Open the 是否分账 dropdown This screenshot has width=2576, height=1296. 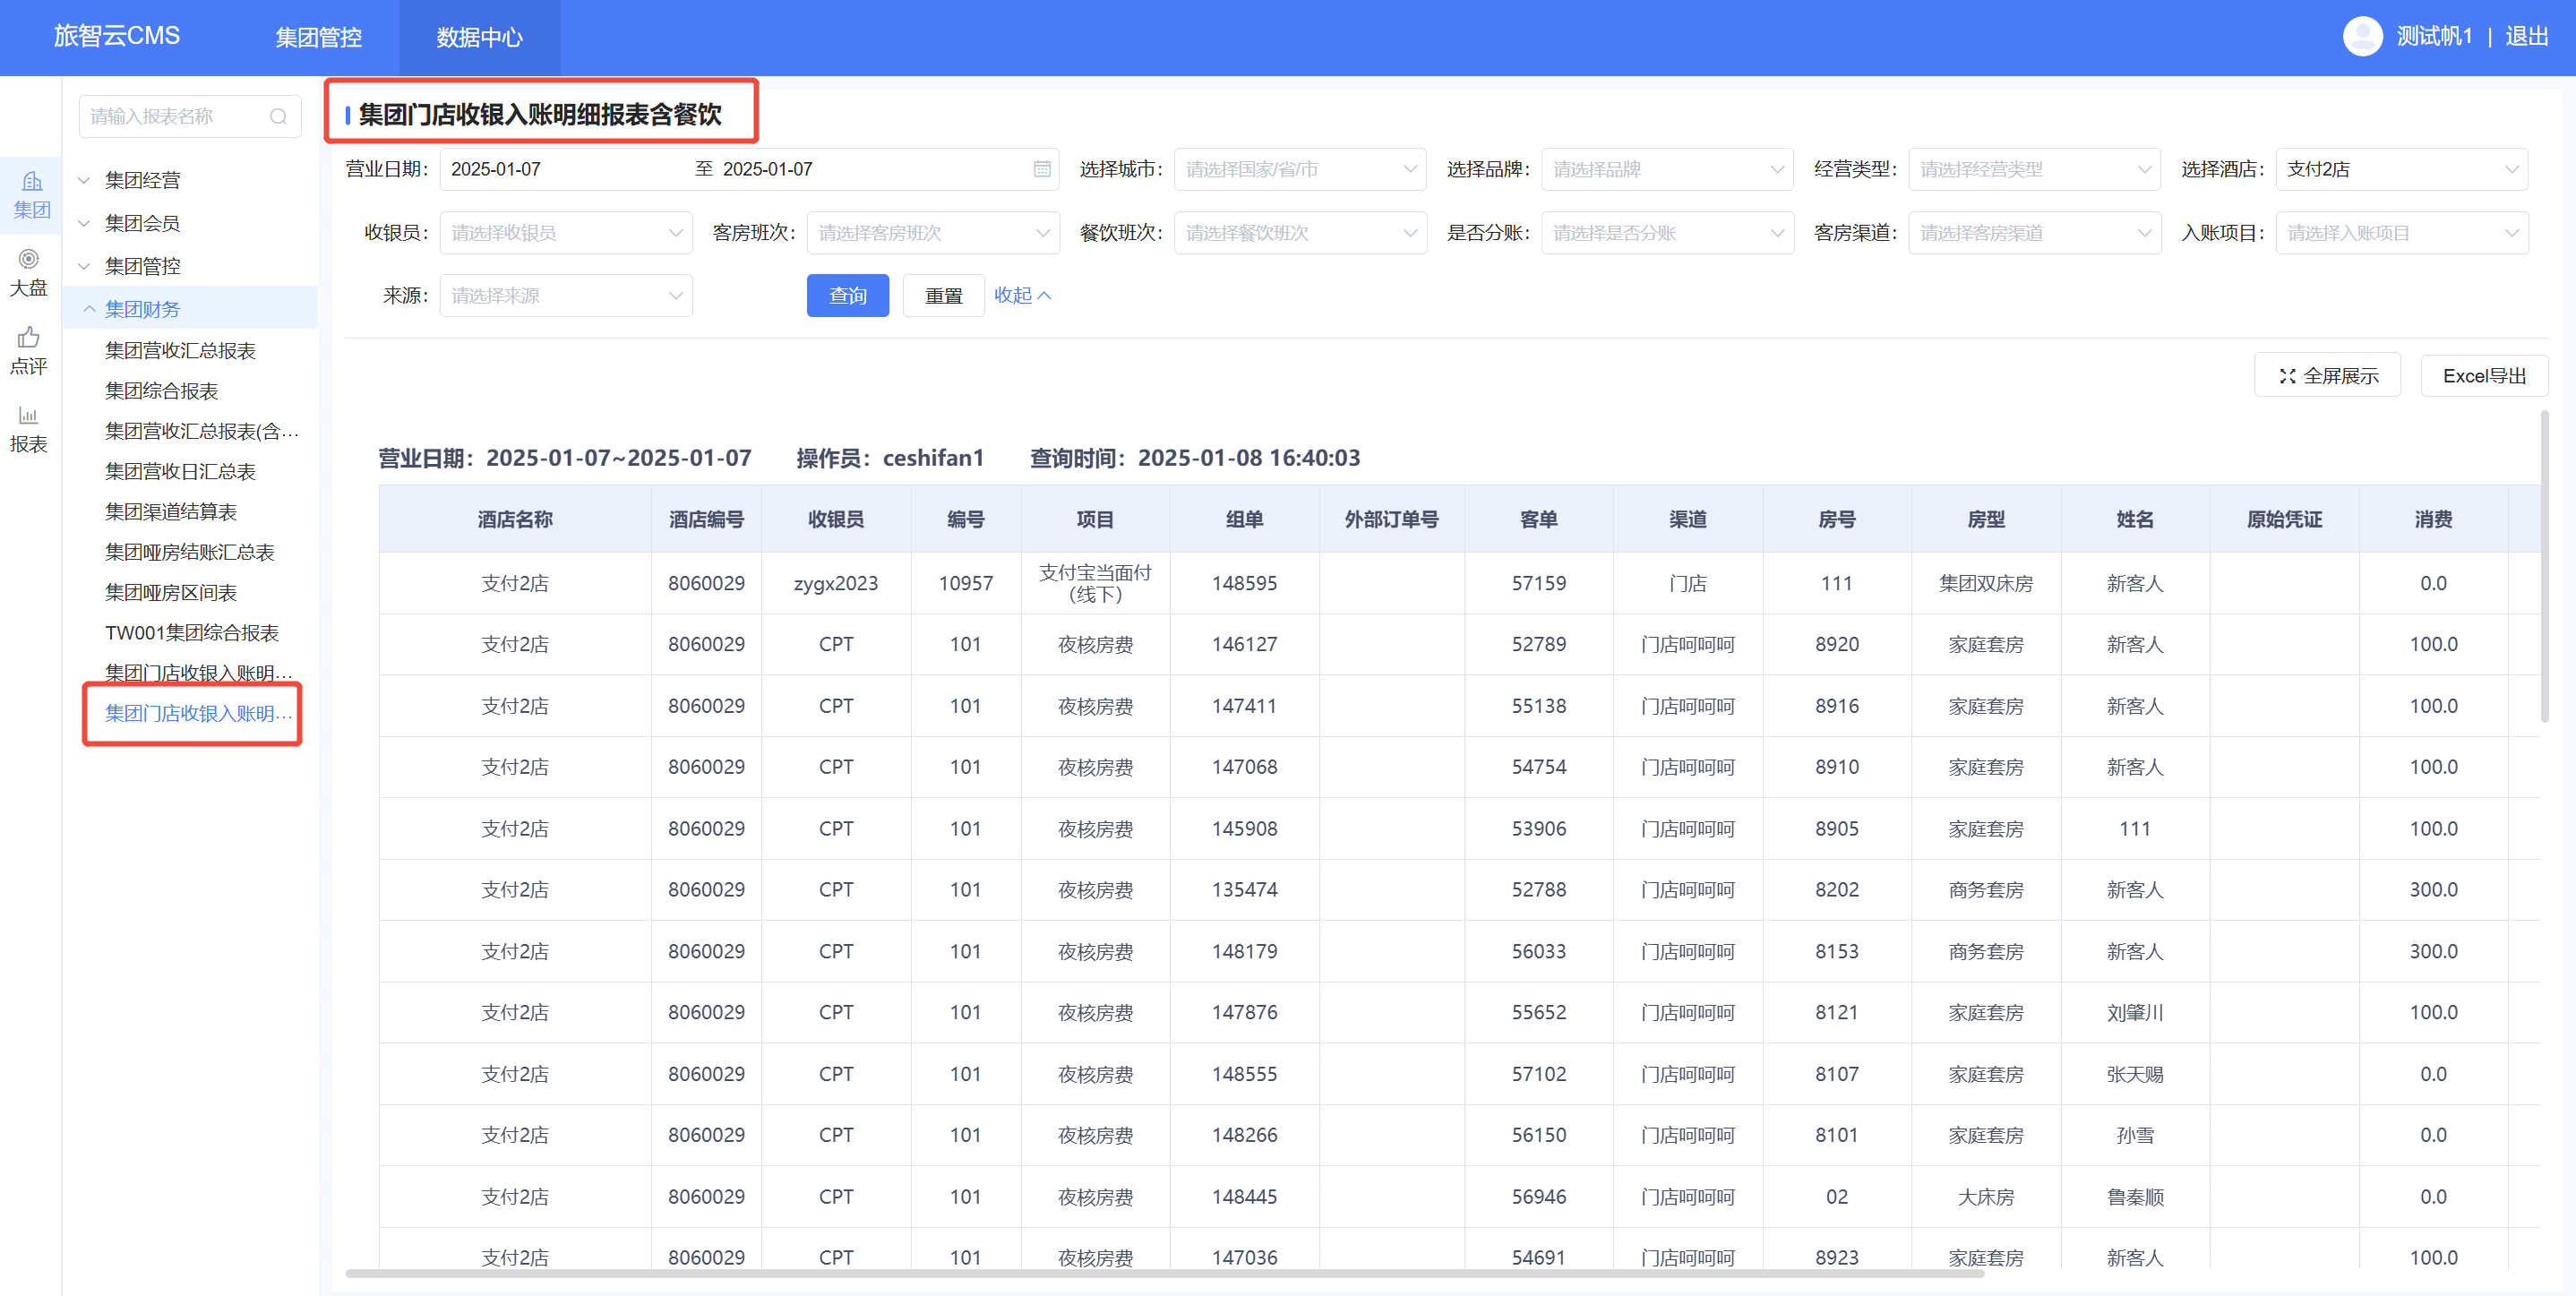(1667, 232)
